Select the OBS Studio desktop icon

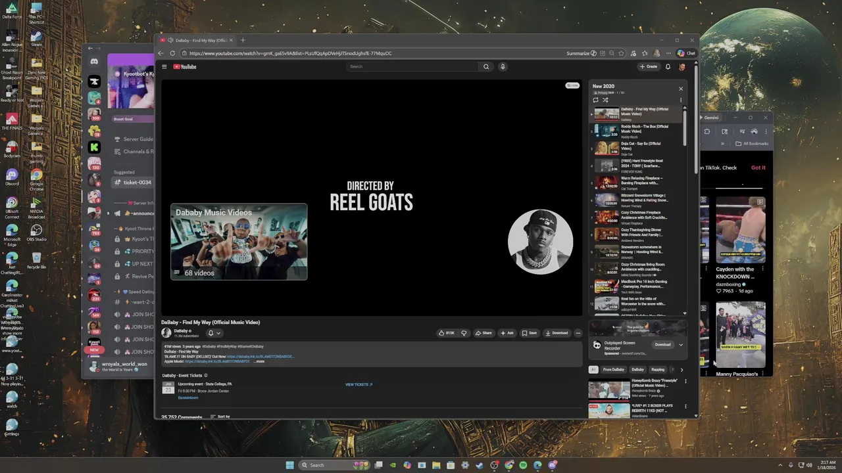click(36, 232)
